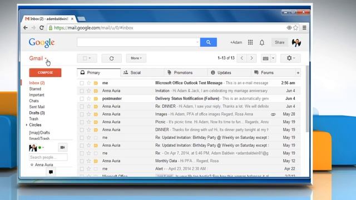The image size is (356, 200).
Task: Click the Share button
Action: (x=279, y=42)
